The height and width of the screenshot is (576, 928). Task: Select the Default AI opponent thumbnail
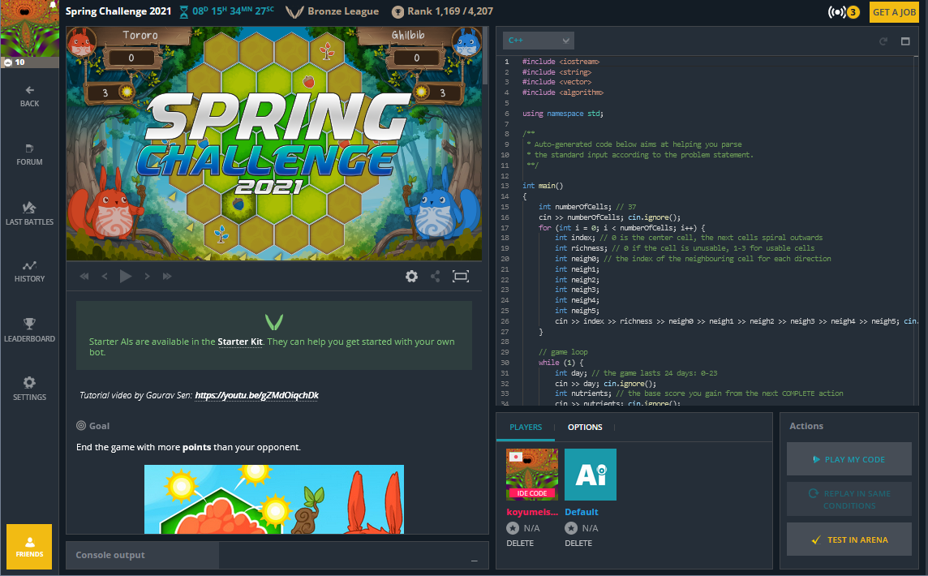pos(590,474)
